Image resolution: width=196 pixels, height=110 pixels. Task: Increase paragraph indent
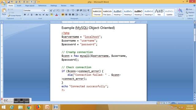point(81,10)
